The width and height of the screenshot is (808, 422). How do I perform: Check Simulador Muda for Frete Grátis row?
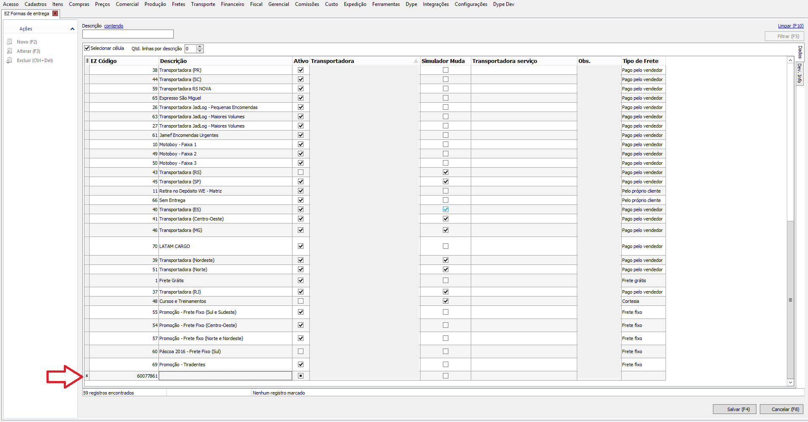pos(445,280)
